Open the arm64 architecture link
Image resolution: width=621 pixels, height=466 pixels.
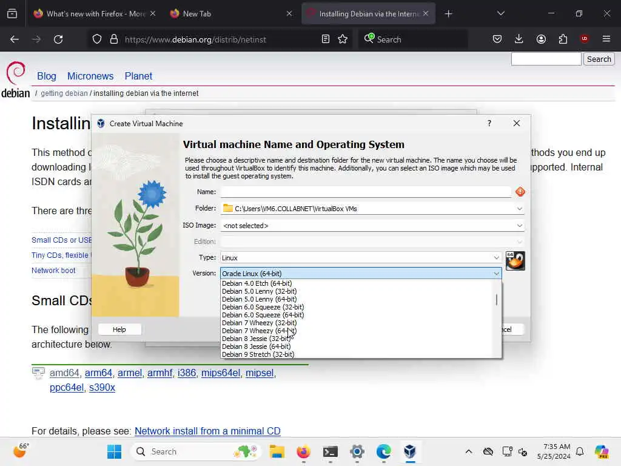click(99, 373)
